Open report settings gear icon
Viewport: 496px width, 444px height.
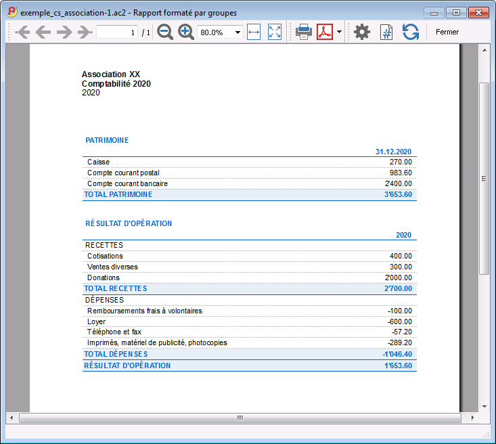362,32
